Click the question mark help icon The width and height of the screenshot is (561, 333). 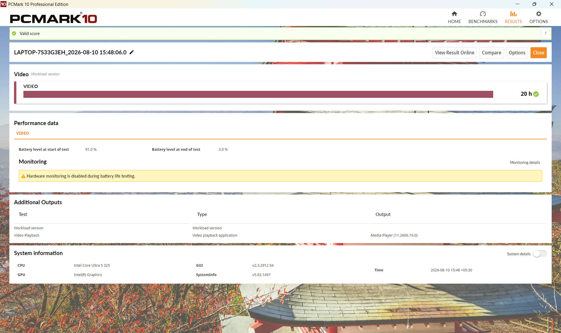(x=545, y=33)
